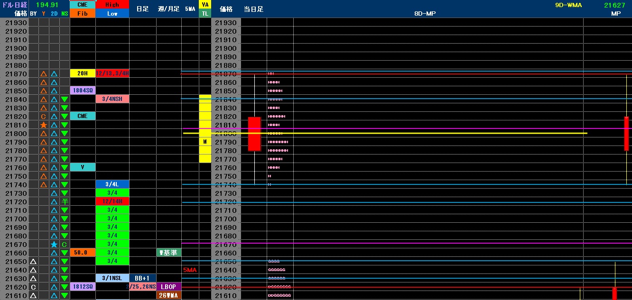Click the blue Low header cell

click(112, 14)
